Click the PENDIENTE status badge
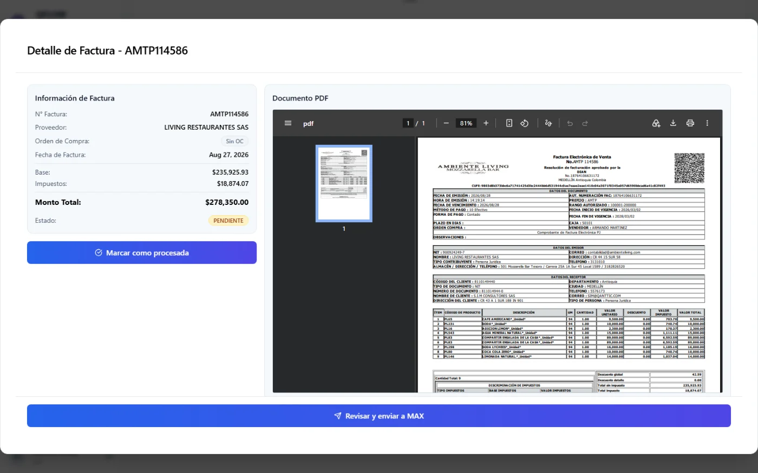The height and width of the screenshot is (473, 758). [228, 221]
